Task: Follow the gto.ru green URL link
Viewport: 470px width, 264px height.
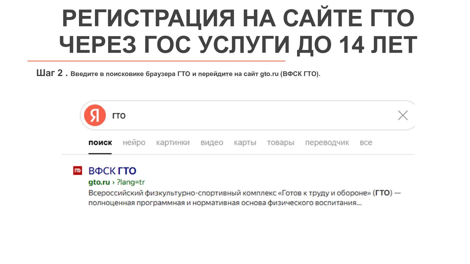Action: click(99, 182)
